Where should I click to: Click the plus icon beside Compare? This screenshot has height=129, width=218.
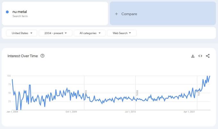(116, 14)
